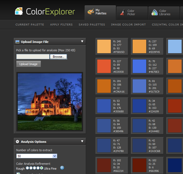Click the ColorExplorer house logo icon
183x174 pixels.
pos(19,11)
